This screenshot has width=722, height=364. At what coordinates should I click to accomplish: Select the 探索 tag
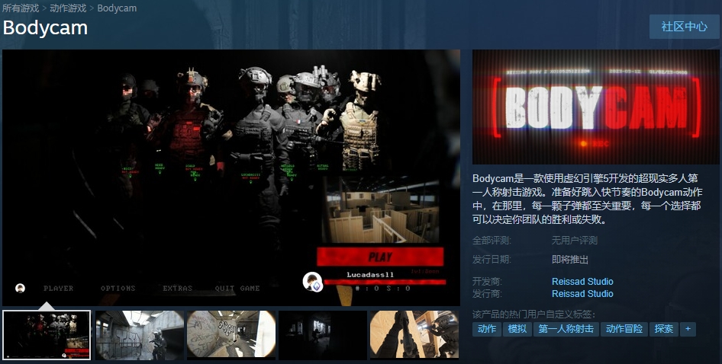coord(663,329)
